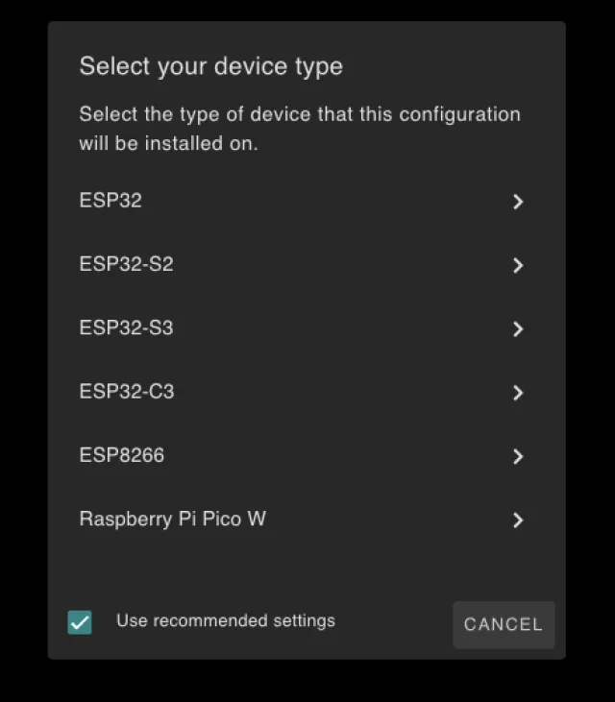Select the Raspberry Pi Pico W label
Viewport: 615px width, 702px height.
172,520
